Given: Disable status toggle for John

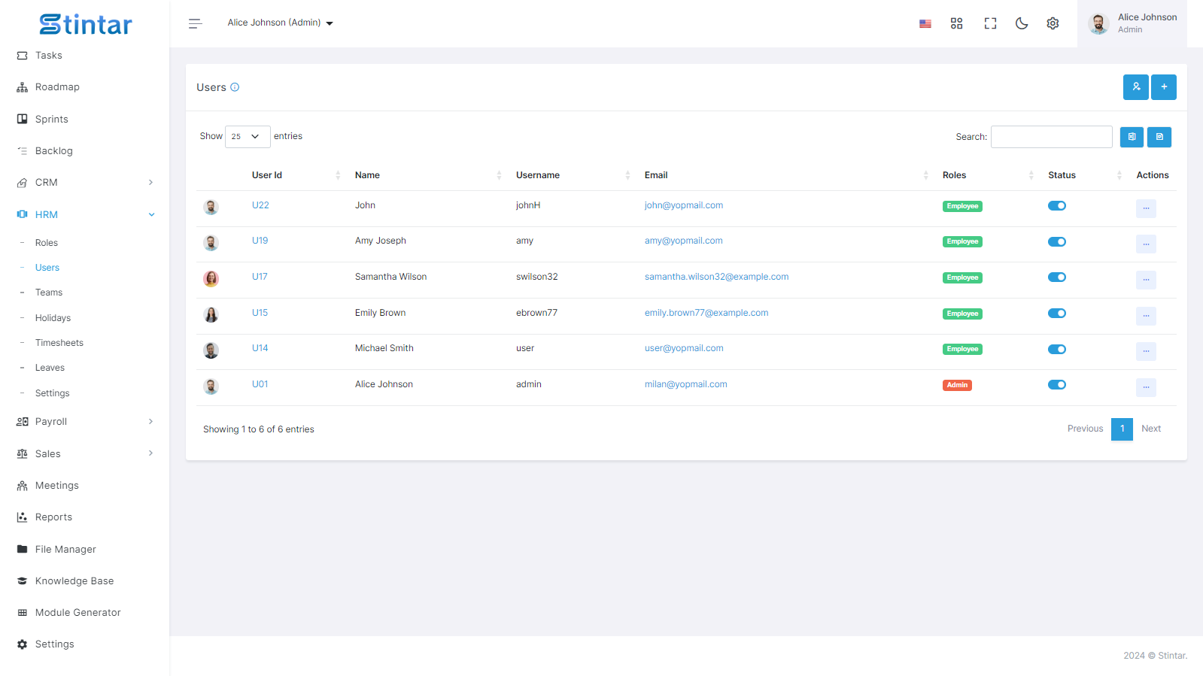Looking at the screenshot, I should (x=1057, y=206).
